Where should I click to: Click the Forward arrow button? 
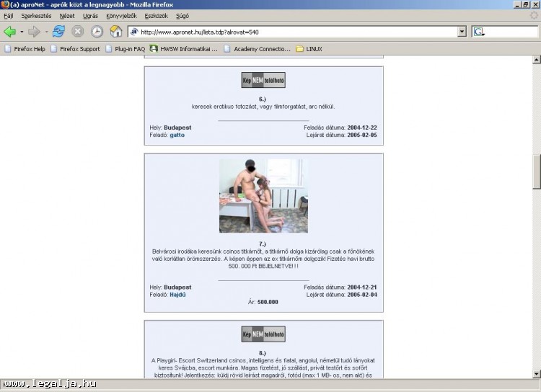click(x=34, y=32)
